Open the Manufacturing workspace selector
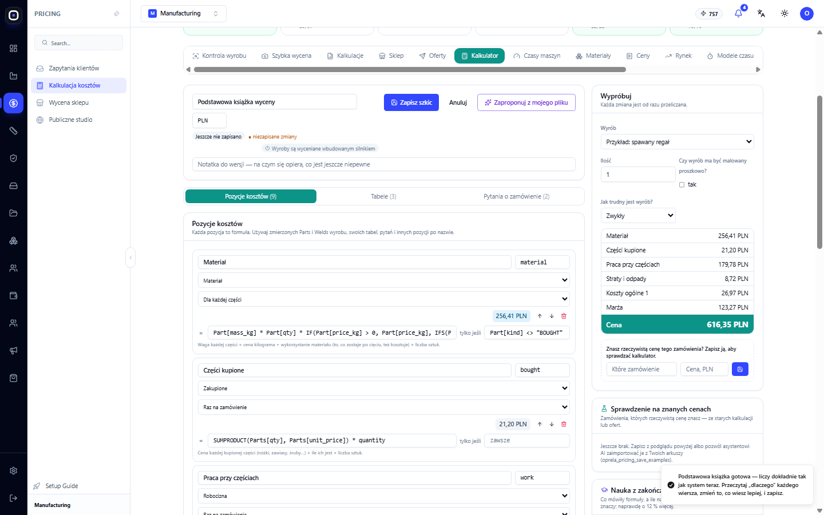This screenshot has width=824, height=515. coord(183,13)
